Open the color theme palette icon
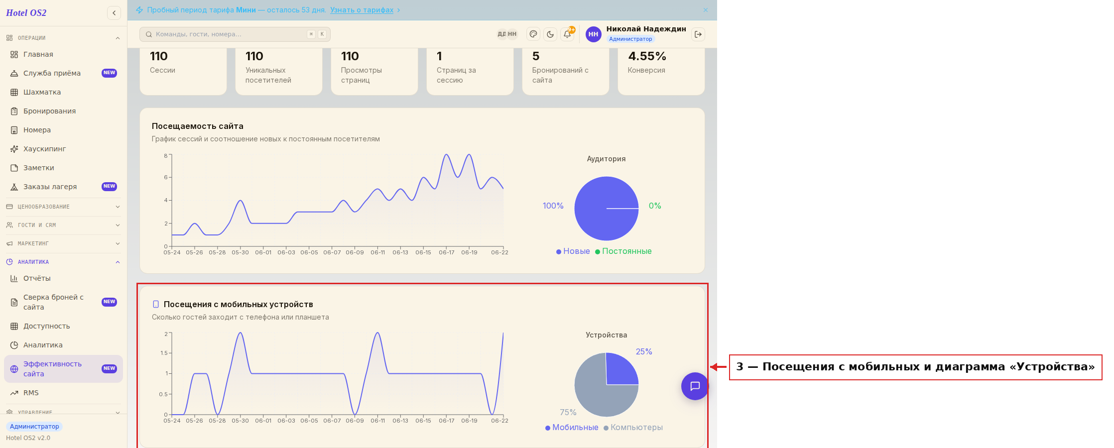Viewport: 1114px width, 448px height. [533, 34]
